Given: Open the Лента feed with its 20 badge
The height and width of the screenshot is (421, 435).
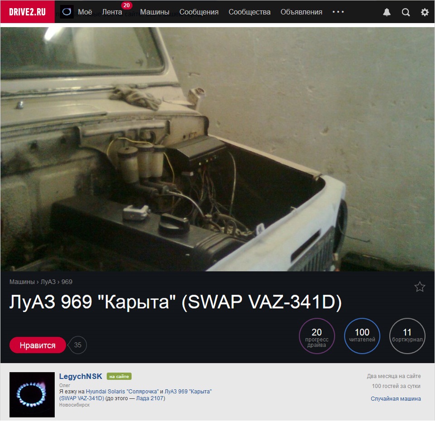Looking at the screenshot, I should click(x=112, y=12).
